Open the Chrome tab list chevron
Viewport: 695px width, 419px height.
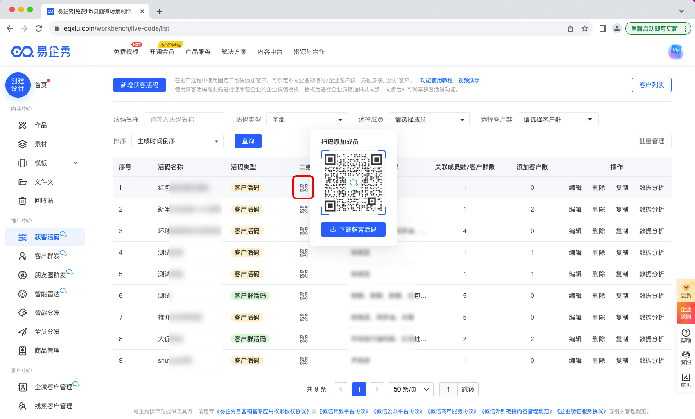click(681, 11)
